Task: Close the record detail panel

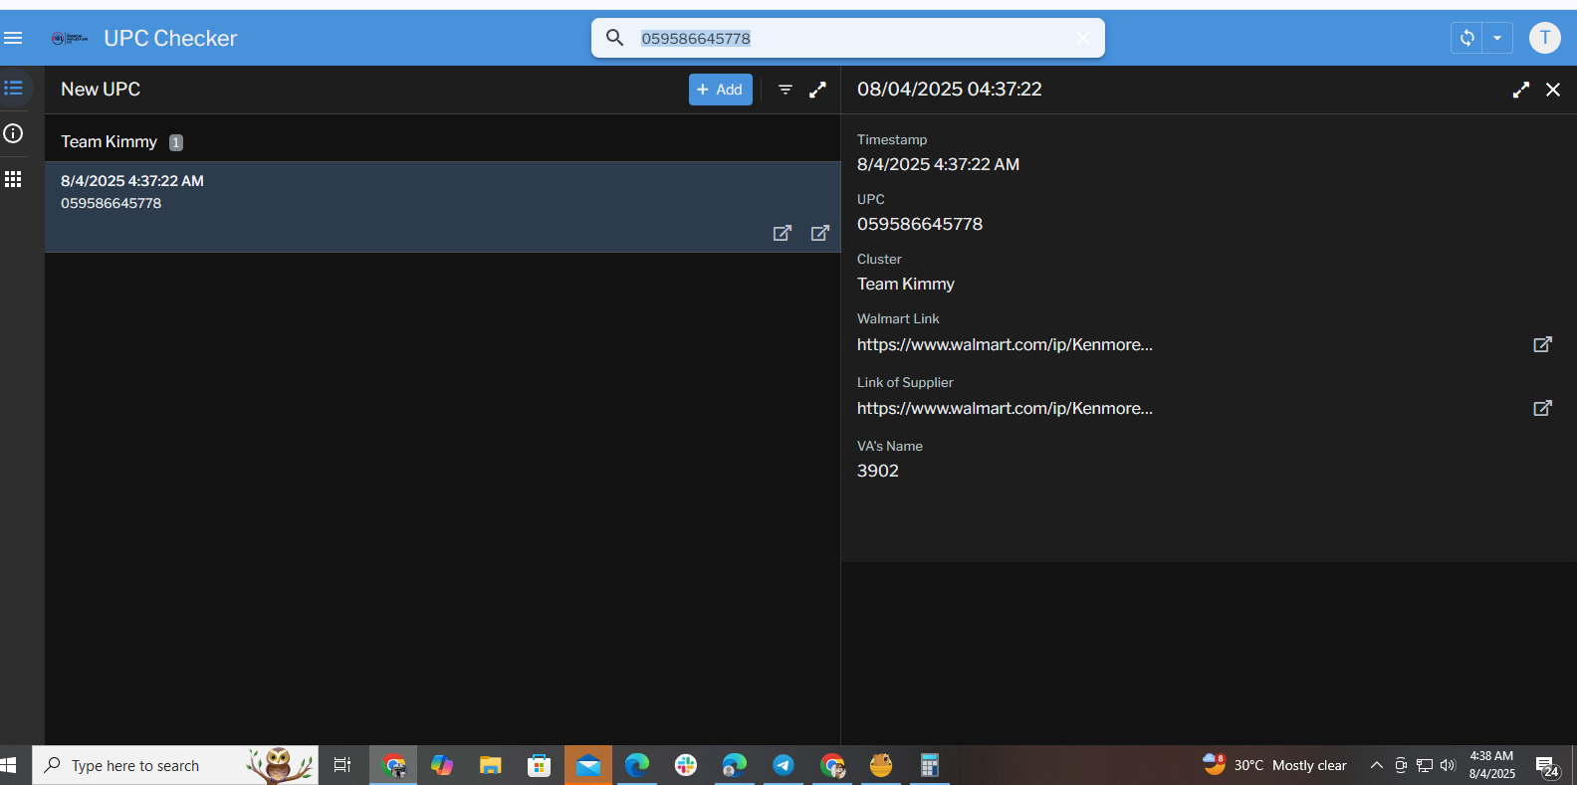Action: [x=1552, y=90]
